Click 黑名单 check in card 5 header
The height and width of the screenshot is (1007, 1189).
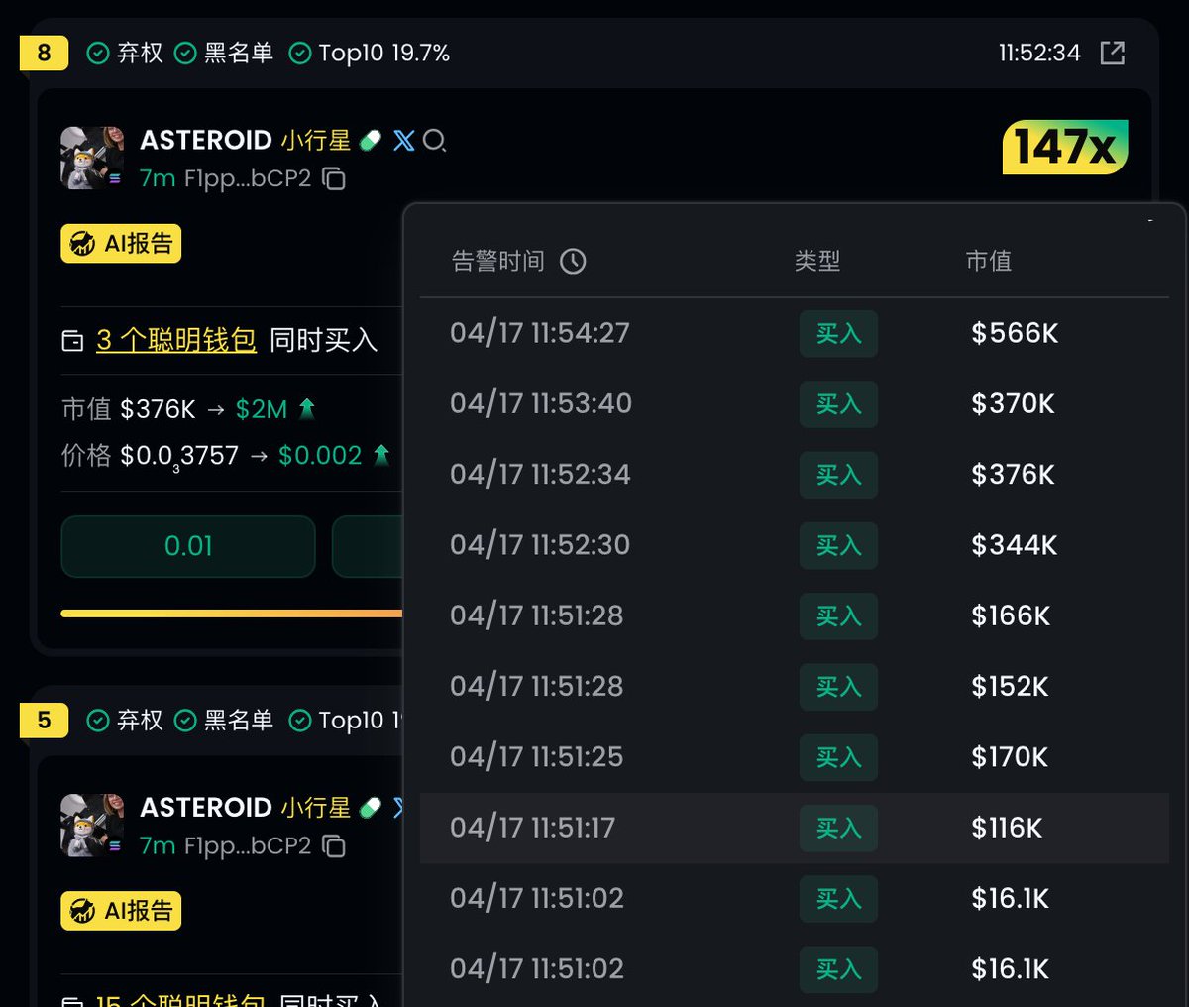[224, 720]
